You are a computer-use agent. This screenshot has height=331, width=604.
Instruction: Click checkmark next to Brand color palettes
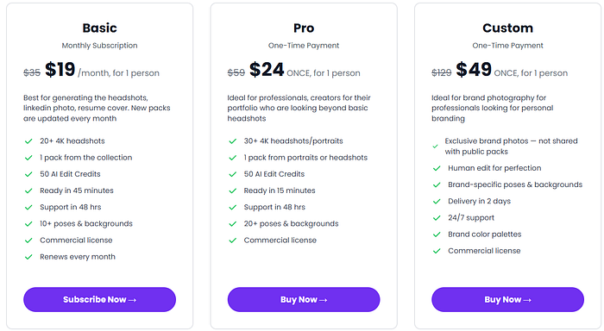(x=437, y=234)
